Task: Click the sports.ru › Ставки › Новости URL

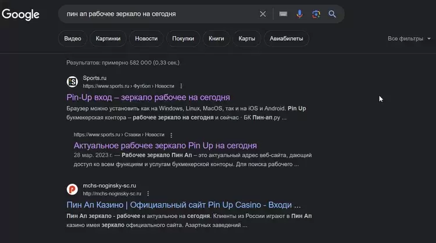Action: 119,134
